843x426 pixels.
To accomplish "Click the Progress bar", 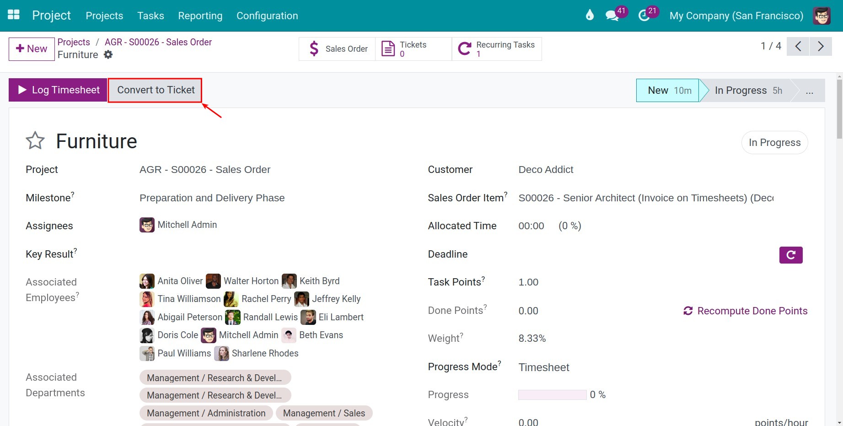I will (552, 395).
